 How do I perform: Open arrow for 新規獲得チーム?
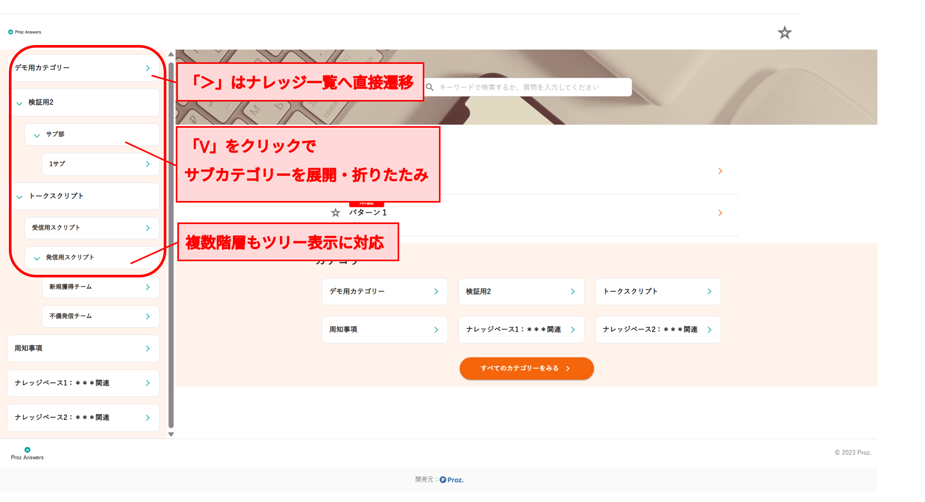[x=148, y=287]
